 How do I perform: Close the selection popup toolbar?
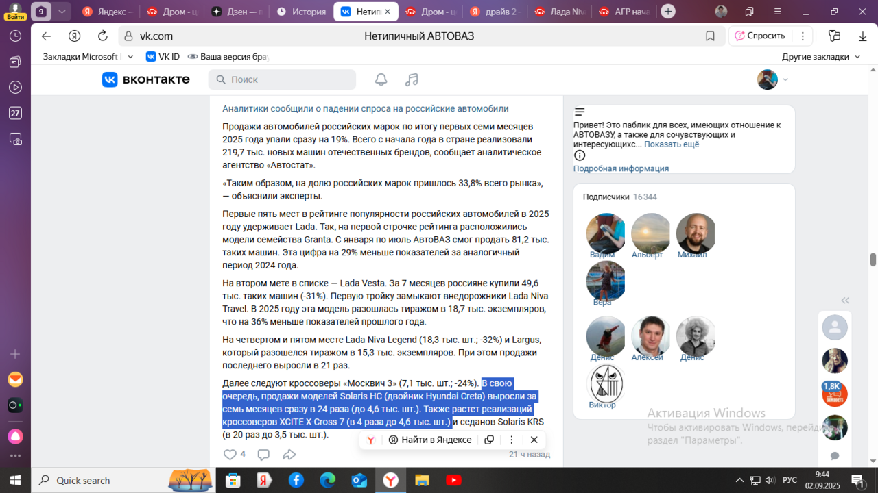coord(534,440)
